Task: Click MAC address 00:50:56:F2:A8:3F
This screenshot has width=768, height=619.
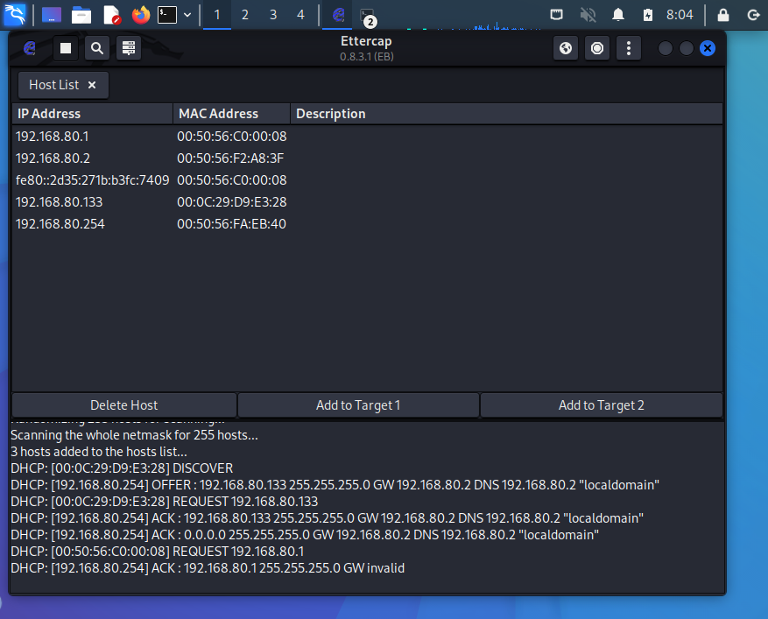Action: (x=230, y=158)
